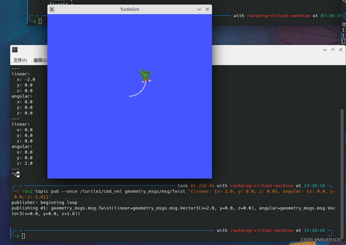Click the turtle in TurtleSim canvas
Viewport: 346px width, 245px height.
point(145,75)
